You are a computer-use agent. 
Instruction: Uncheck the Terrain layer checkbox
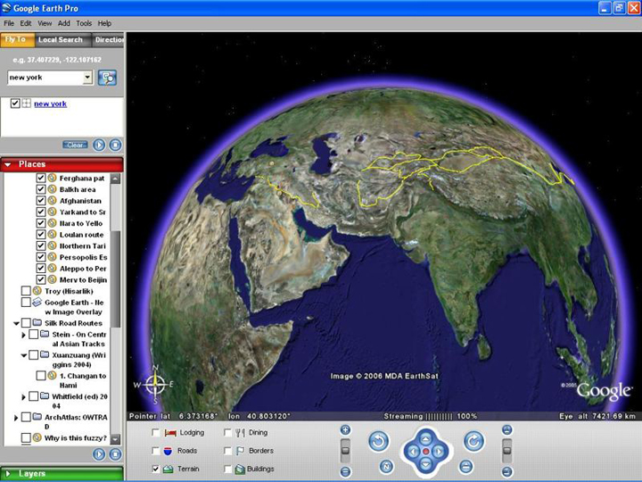(x=155, y=469)
